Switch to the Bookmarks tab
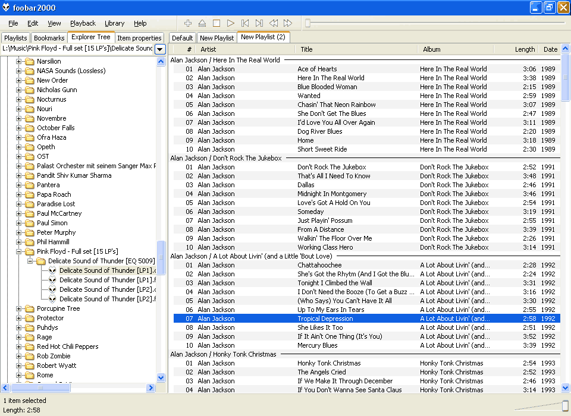 point(49,38)
